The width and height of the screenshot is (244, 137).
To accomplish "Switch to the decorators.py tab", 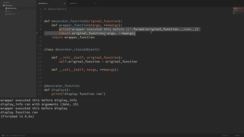I will (x=43, y=3).
